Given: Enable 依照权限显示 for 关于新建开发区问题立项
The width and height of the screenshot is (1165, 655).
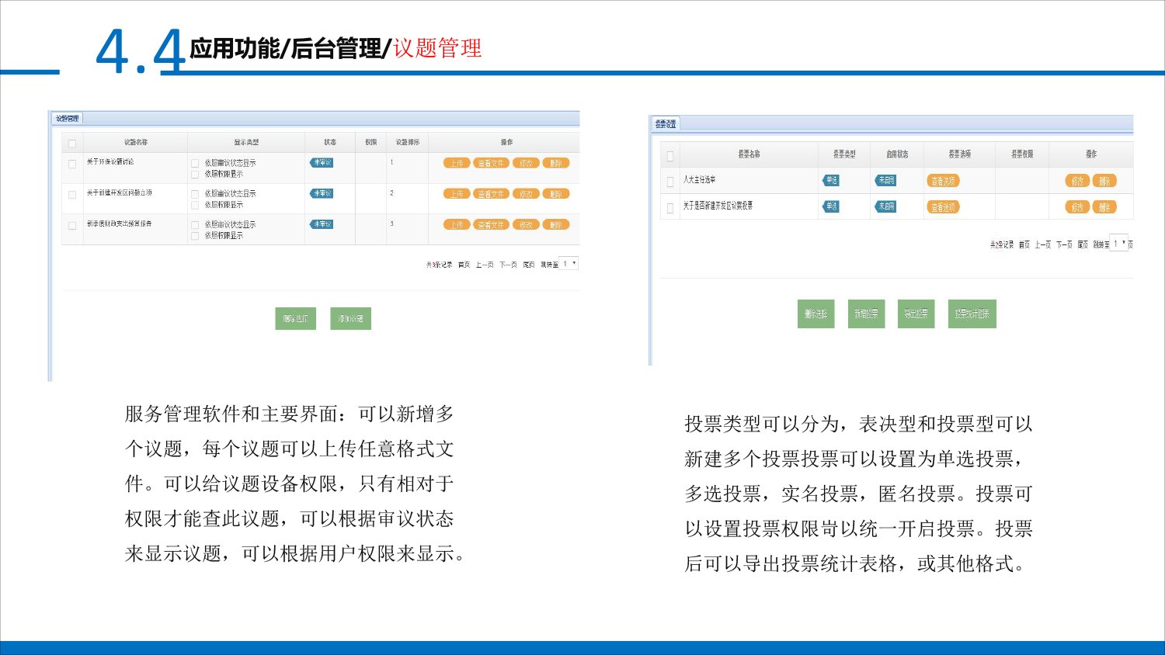Looking at the screenshot, I should [x=195, y=206].
